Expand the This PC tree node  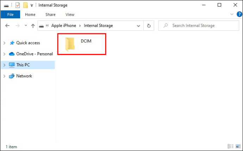[4, 65]
